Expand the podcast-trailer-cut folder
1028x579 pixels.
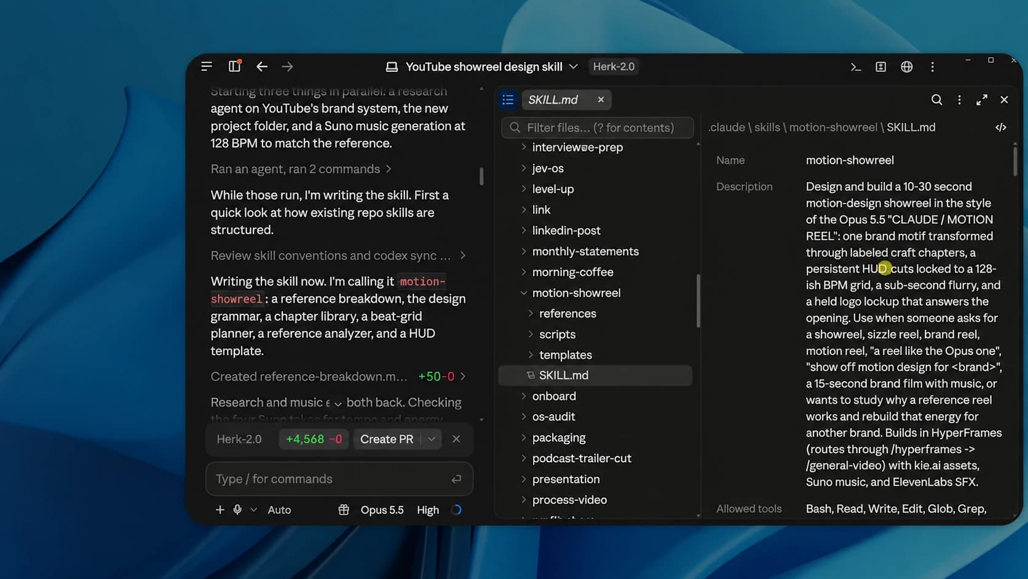pyautogui.click(x=524, y=458)
